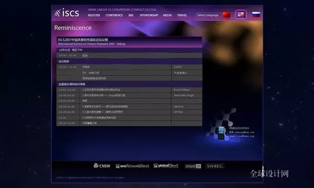Viewport: 314px width, 188px height.
Task: Visit the VOLUNTEERS link
Action: pyautogui.click(x=122, y=10)
